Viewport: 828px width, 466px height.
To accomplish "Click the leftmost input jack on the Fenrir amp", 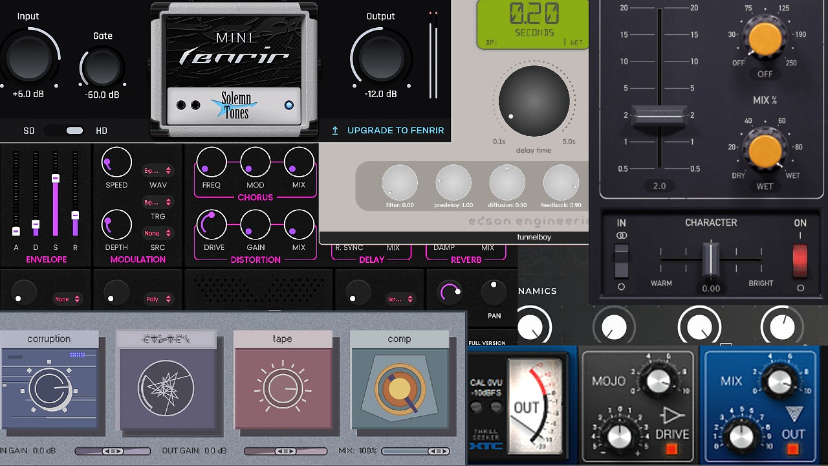I will click(x=181, y=105).
